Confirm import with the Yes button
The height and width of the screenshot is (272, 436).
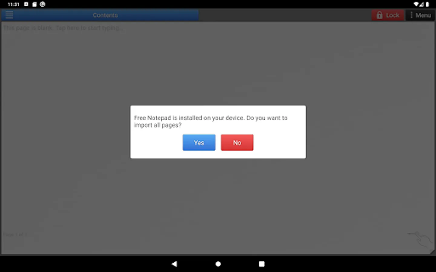(199, 142)
